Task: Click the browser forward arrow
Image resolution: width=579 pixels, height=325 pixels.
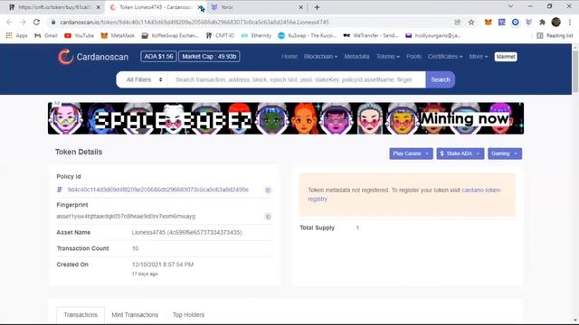Action: [23, 22]
